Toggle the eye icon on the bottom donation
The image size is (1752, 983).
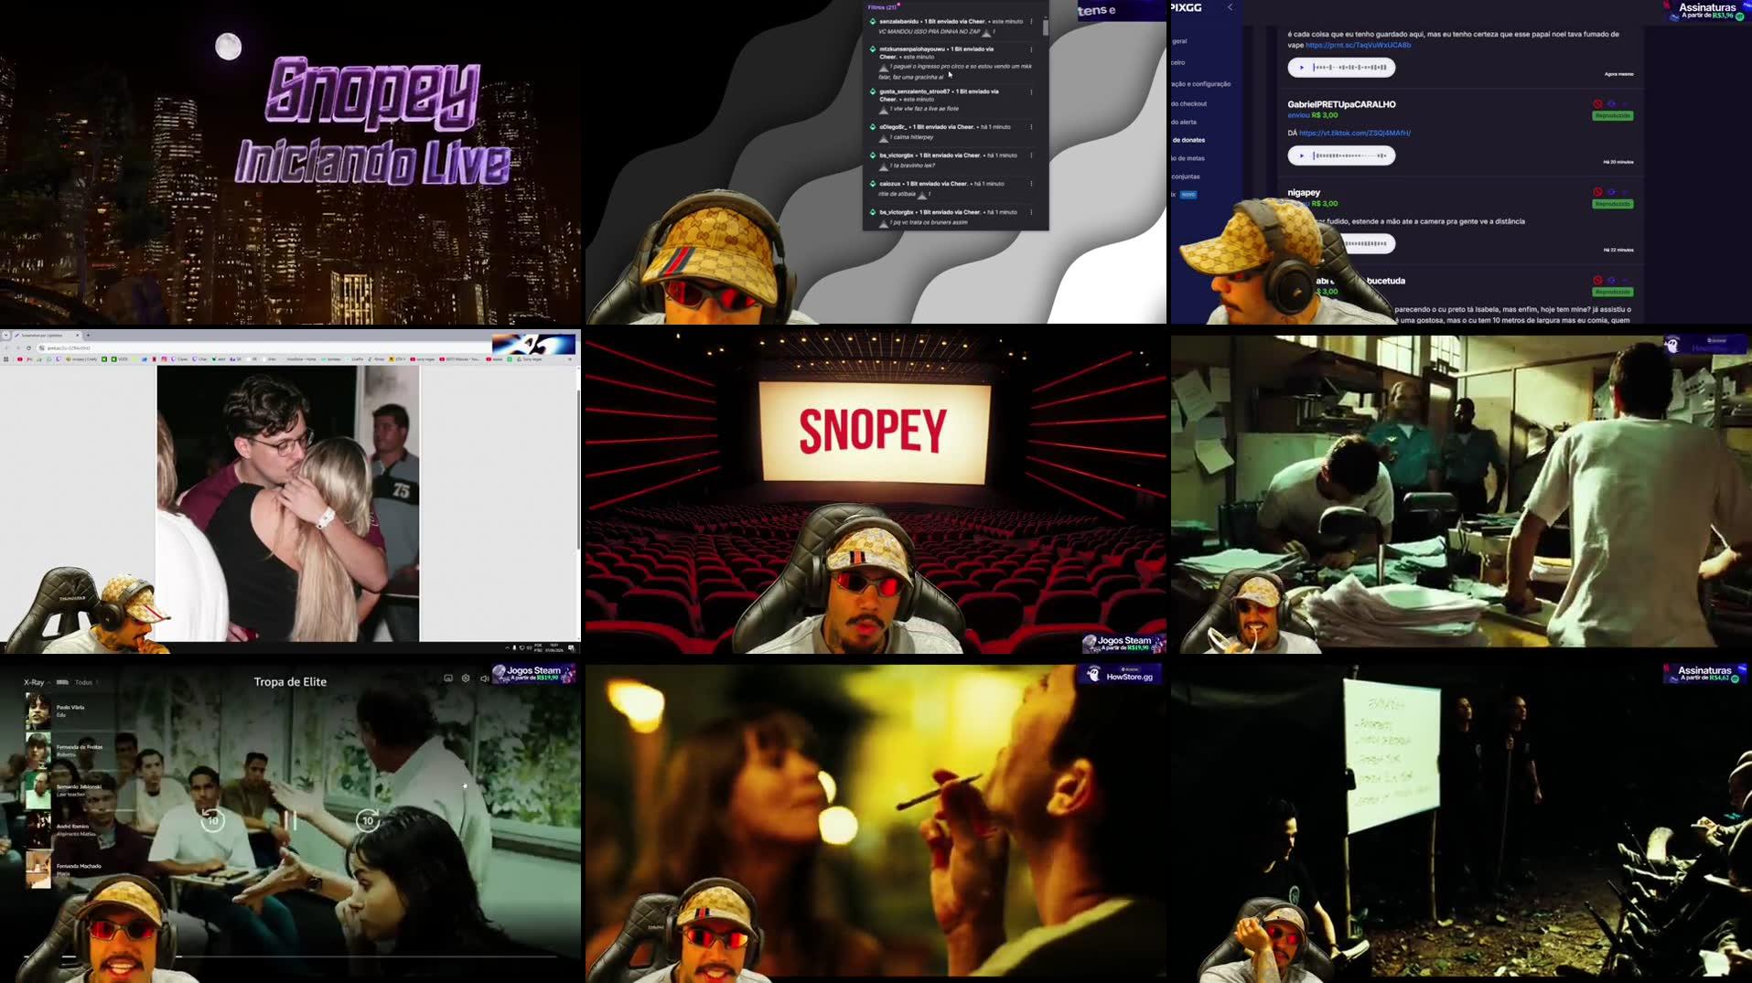click(1611, 281)
